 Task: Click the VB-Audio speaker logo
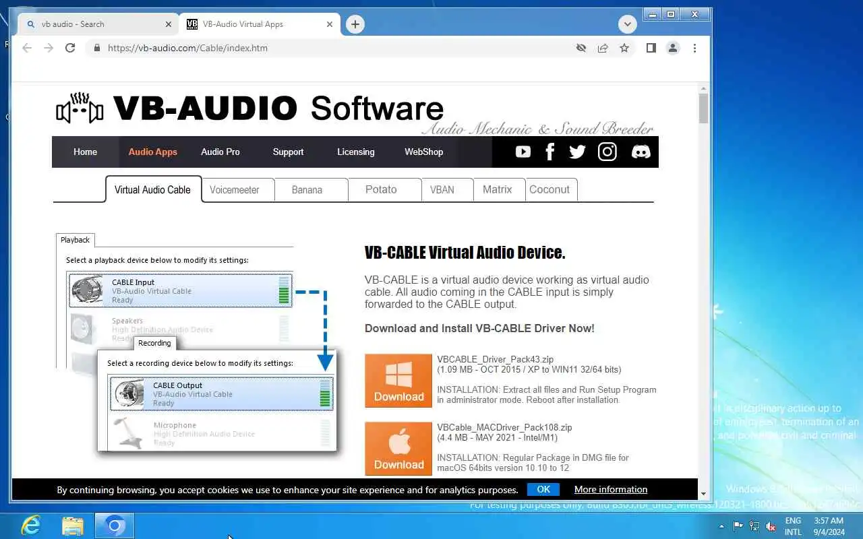pos(80,109)
